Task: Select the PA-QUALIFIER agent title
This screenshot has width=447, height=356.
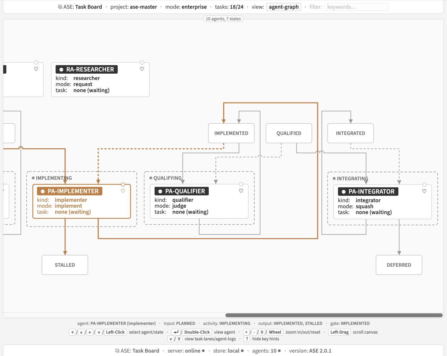Action: click(x=182, y=191)
